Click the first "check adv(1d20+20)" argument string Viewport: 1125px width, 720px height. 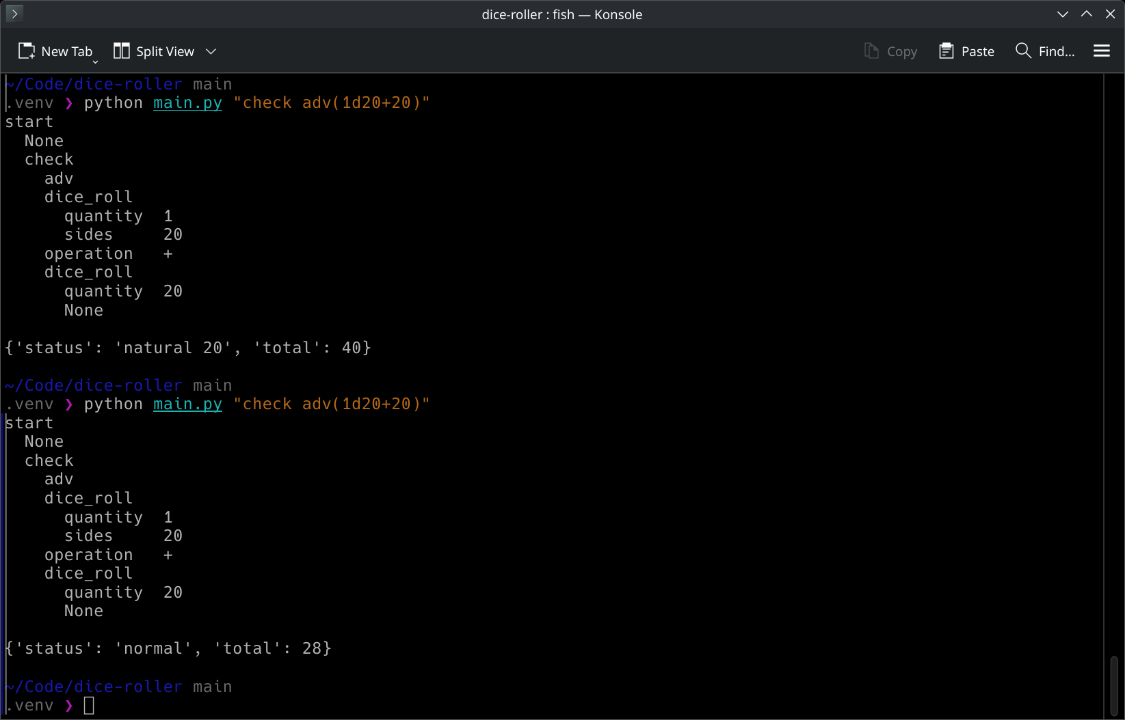332,103
